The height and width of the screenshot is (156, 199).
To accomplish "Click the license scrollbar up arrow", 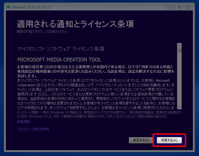I will pyautogui.click(x=179, y=45).
